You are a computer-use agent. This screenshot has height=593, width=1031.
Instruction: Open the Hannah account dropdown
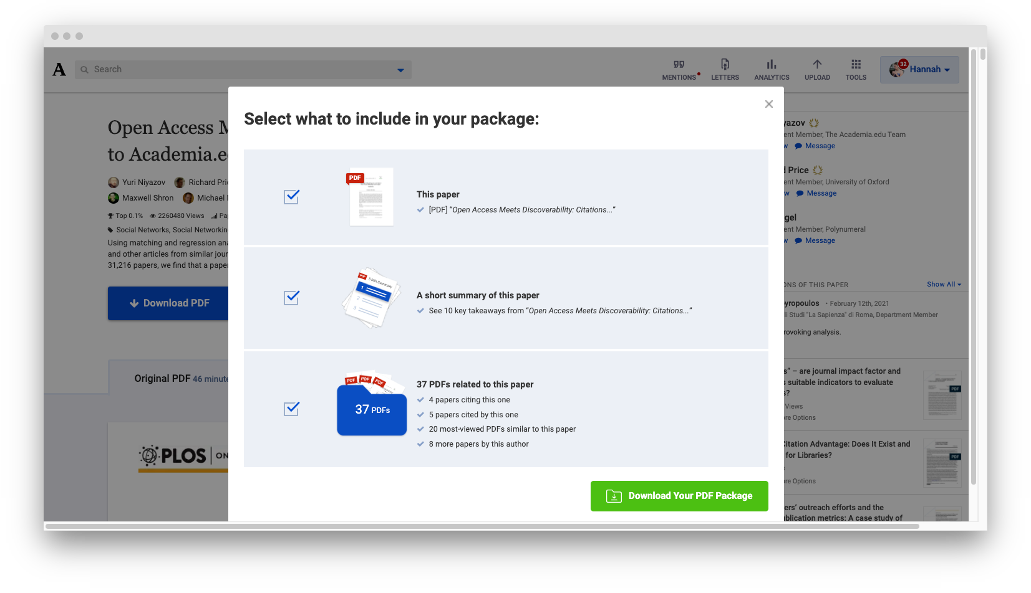(919, 70)
